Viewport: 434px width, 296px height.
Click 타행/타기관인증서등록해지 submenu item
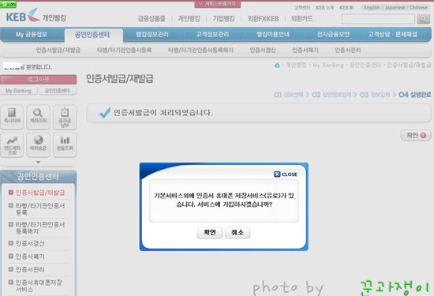click(200, 50)
